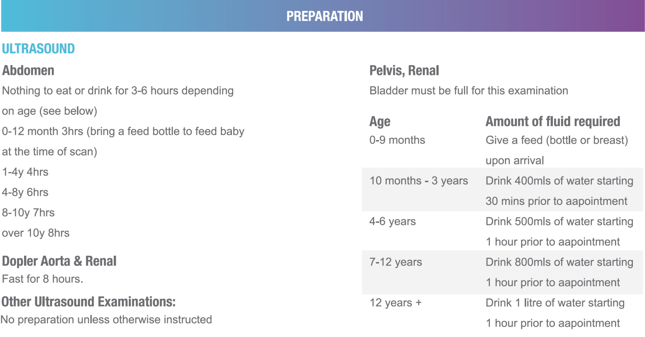
Task: Click the Other Ultrasound Examinations heading
Action: (x=89, y=302)
